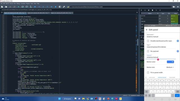Click the Run cell and advance icon
The image size is (180, 101).
(x=27, y=7)
